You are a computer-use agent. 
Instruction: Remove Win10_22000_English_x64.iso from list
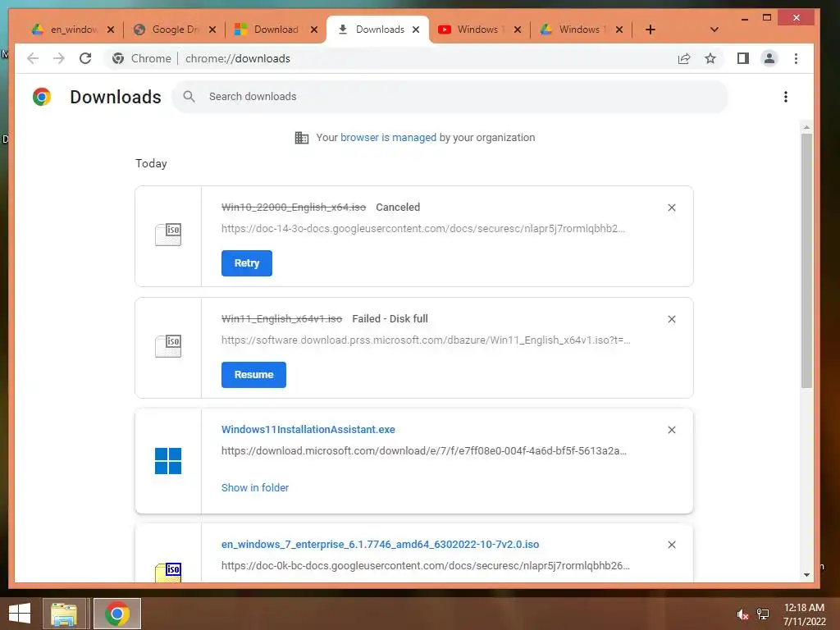672,208
